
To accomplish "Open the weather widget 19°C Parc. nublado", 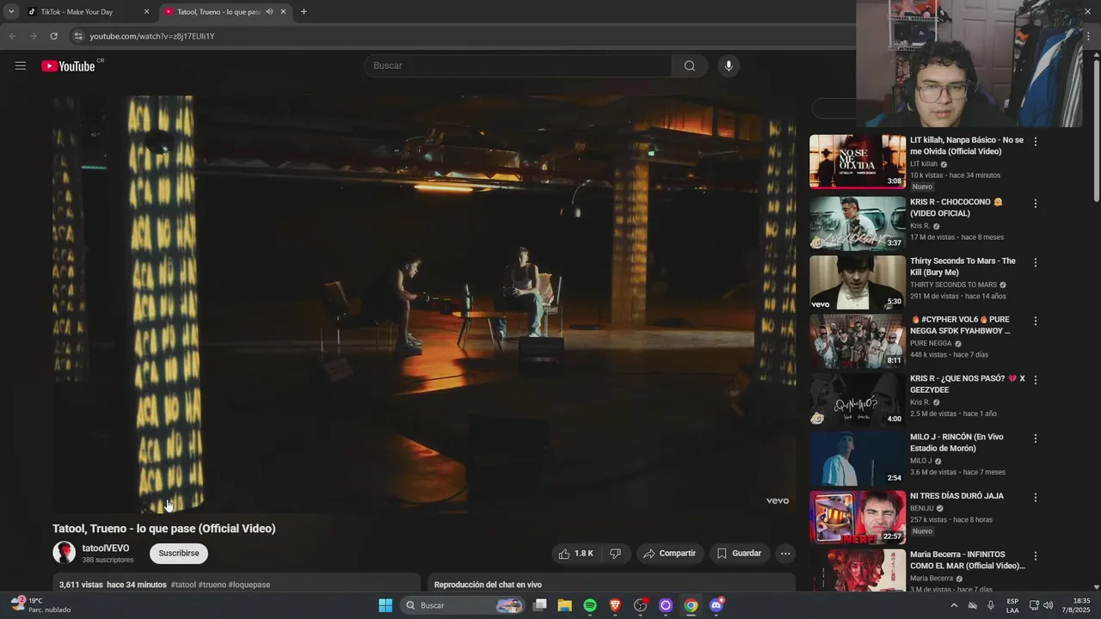I will pyautogui.click(x=41, y=605).
